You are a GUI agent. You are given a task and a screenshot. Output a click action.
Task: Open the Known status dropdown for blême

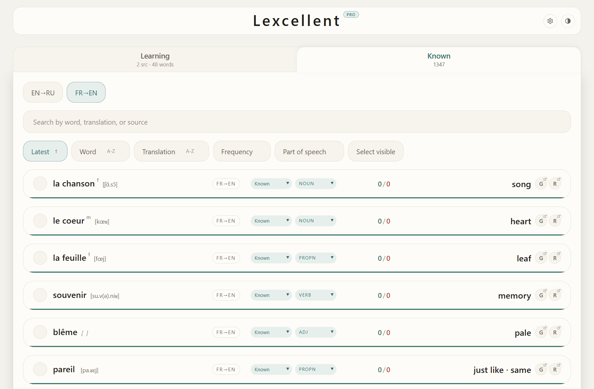click(x=271, y=332)
